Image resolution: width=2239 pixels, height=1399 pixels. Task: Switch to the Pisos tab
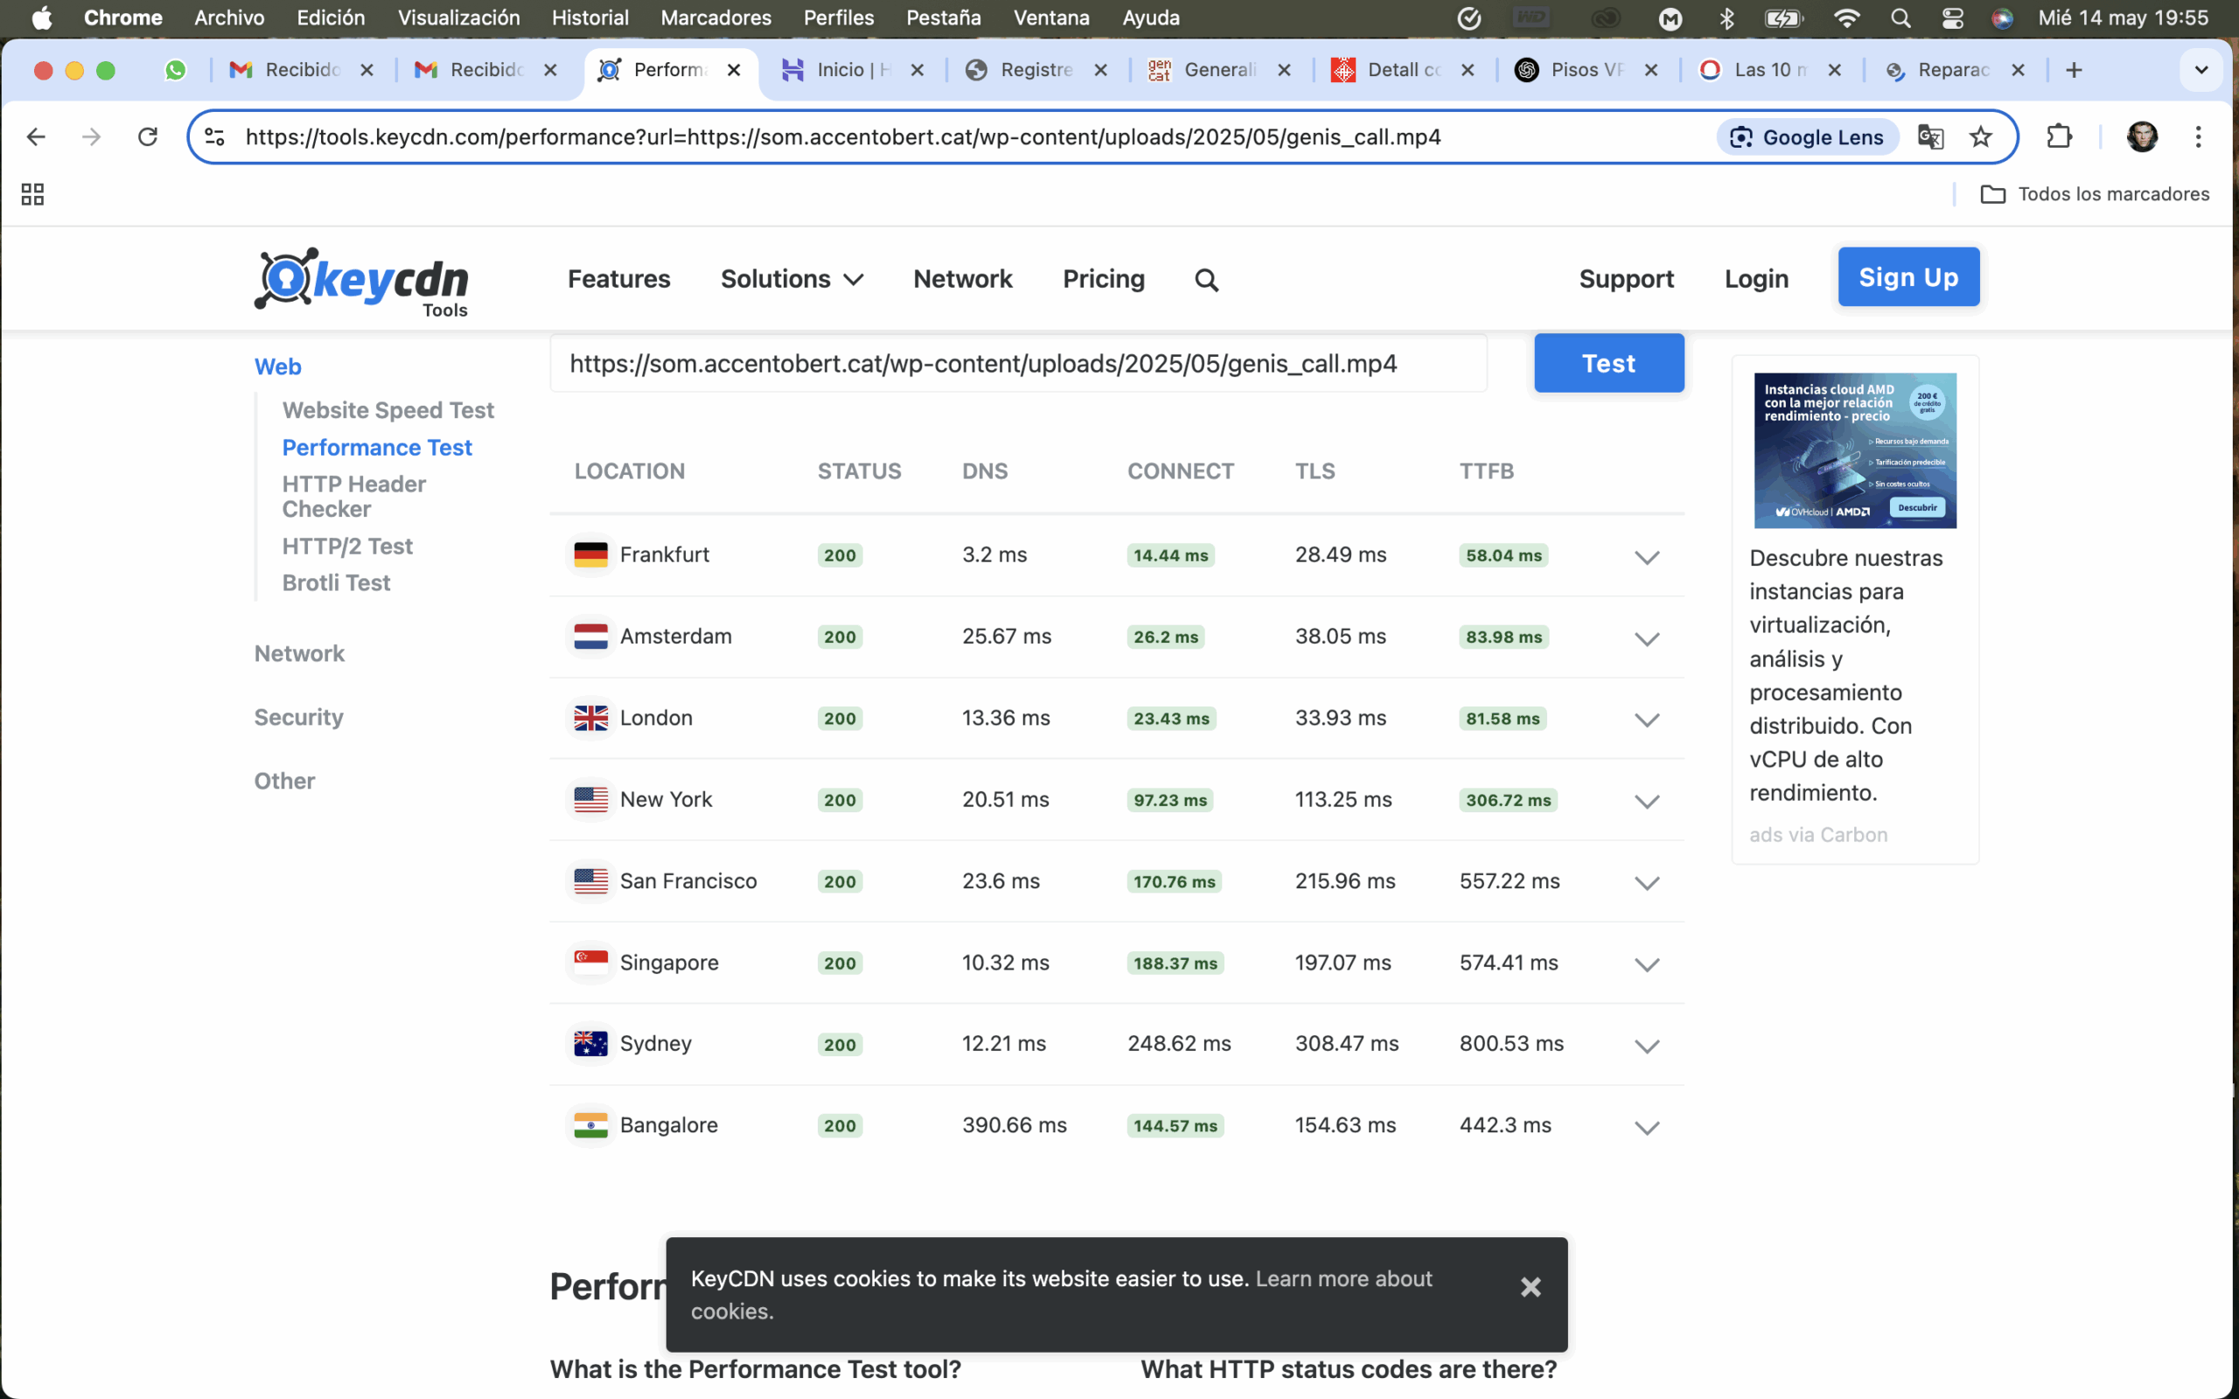(1586, 70)
